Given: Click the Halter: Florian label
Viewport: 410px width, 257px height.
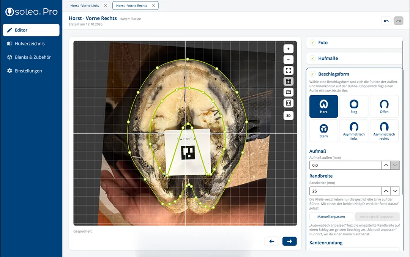Looking at the screenshot, I should [130, 19].
